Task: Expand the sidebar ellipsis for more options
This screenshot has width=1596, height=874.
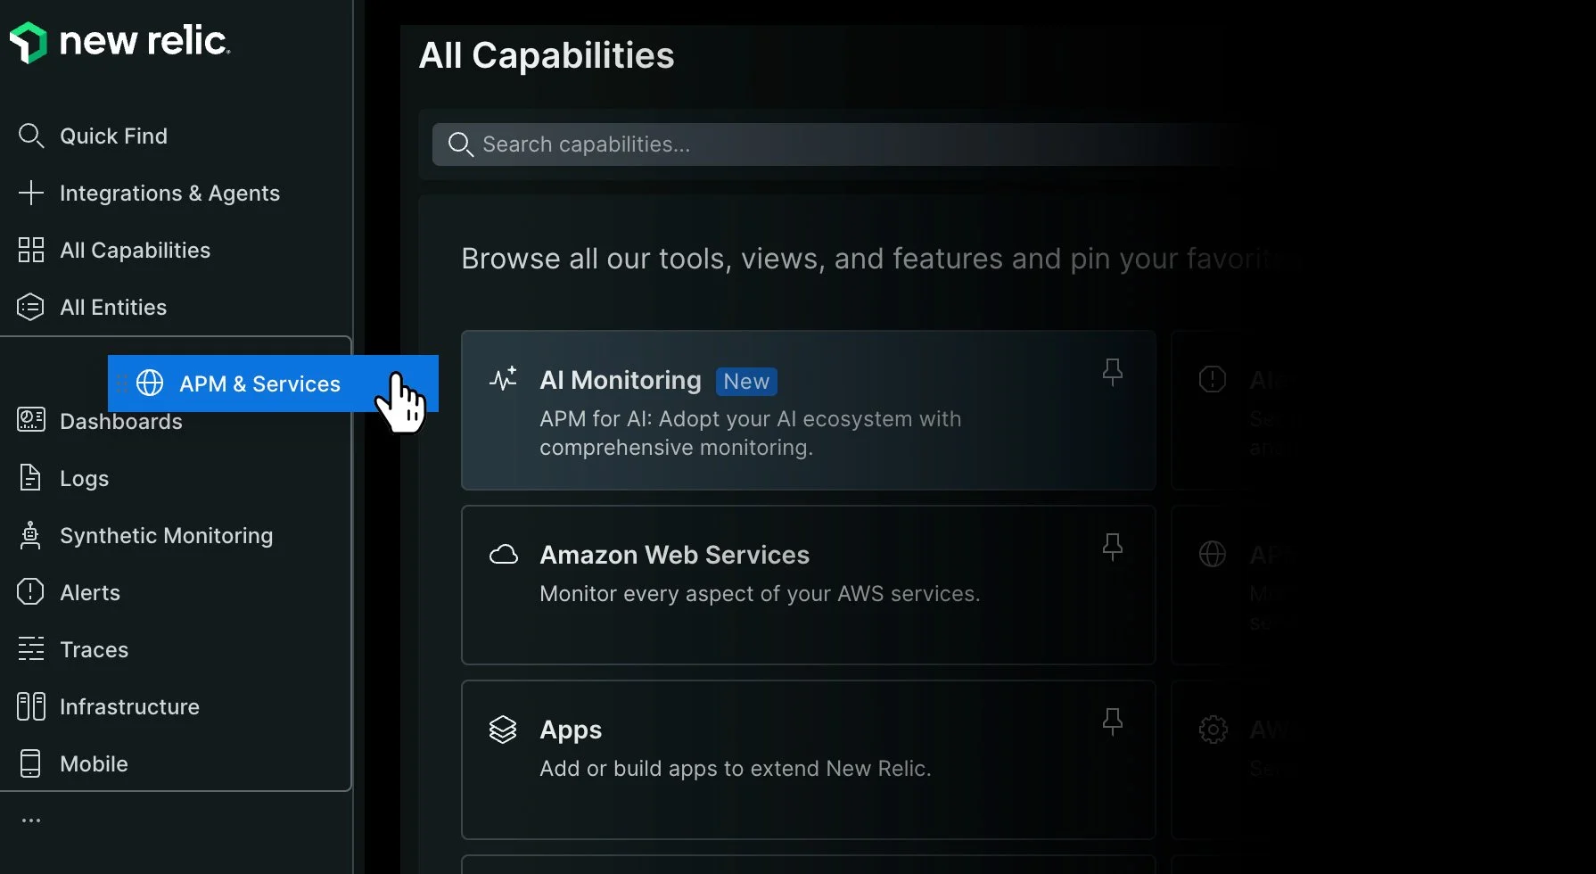Action: 31,819
